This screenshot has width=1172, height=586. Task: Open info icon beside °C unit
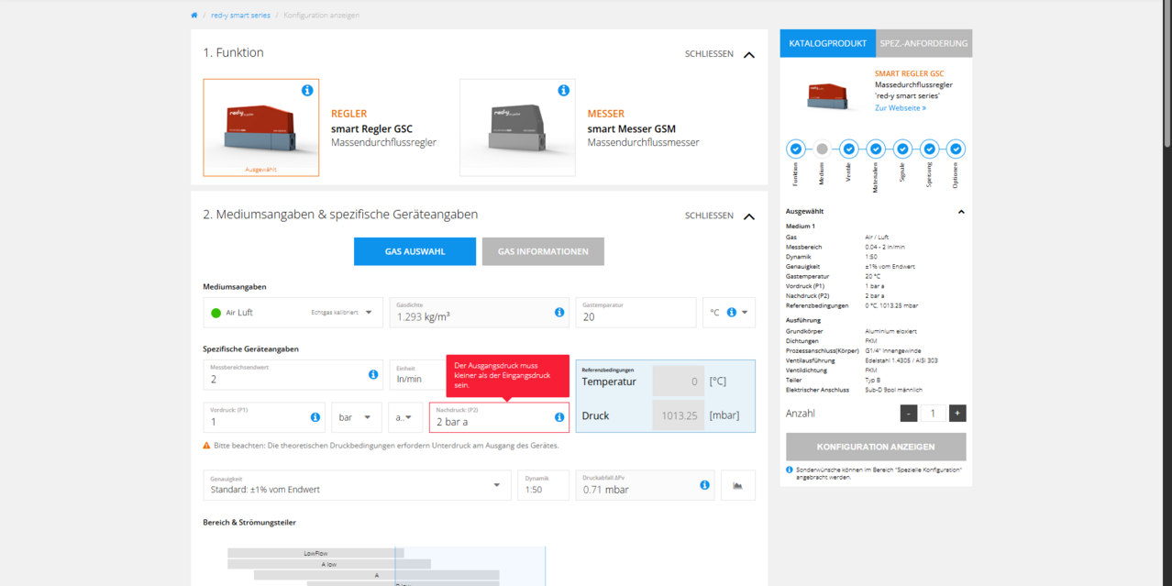point(731,313)
